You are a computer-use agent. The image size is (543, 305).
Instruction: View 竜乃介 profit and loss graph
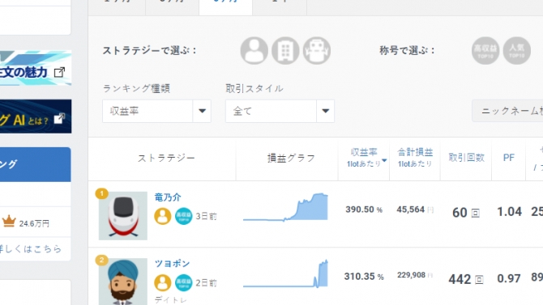point(285,207)
